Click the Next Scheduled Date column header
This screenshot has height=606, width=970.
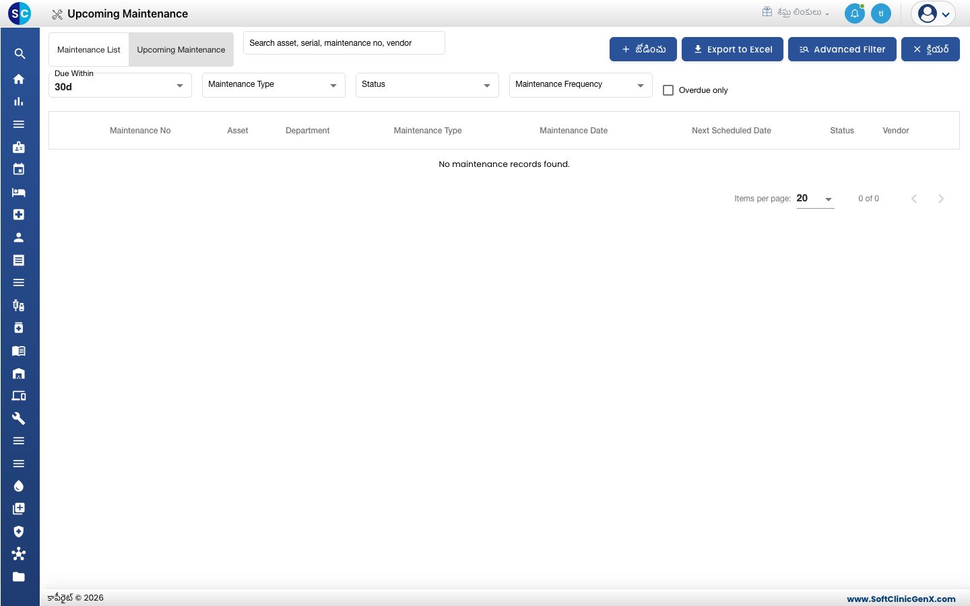coord(732,131)
